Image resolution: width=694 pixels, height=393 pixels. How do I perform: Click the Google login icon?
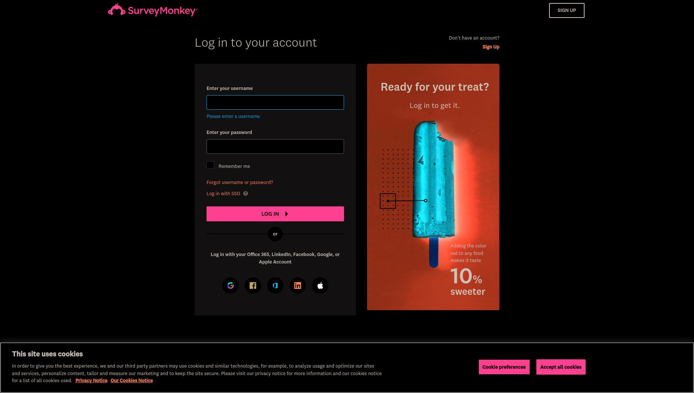pyautogui.click(x=230, y=286)
